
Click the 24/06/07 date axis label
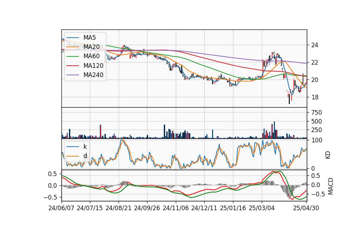point(61,208)
